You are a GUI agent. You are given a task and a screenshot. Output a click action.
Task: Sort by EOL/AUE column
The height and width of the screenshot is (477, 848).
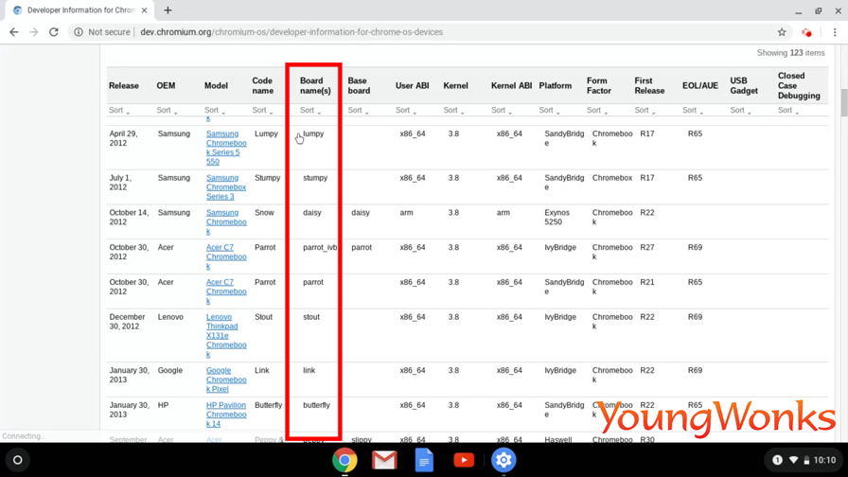(693, 111)
